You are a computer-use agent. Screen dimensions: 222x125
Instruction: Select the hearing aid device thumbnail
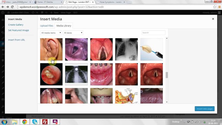tap(152, 49)
